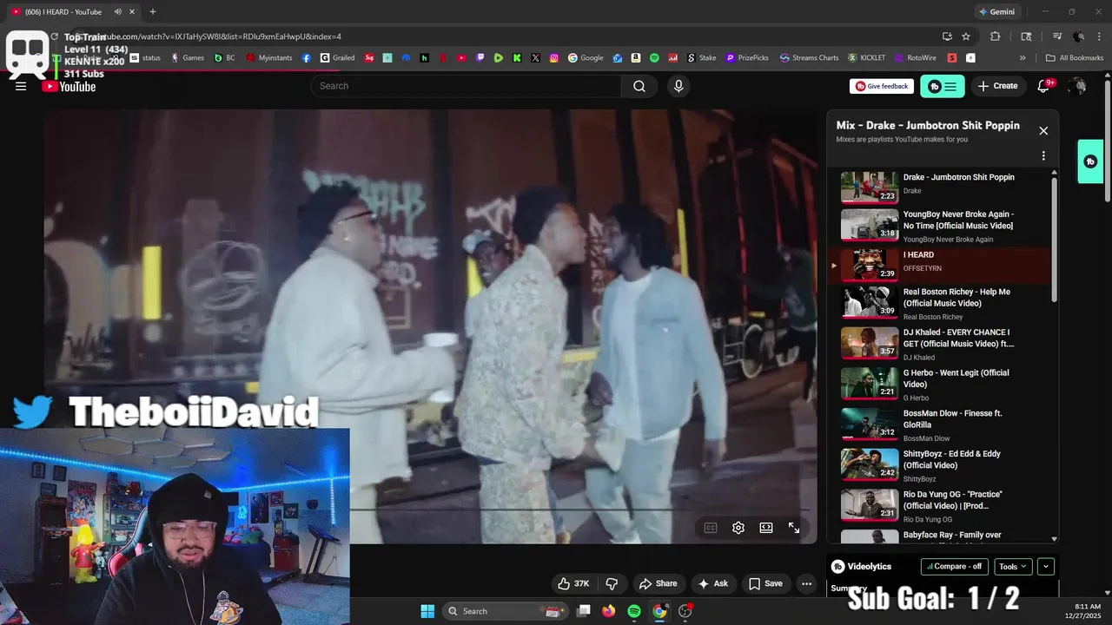The width and height of the screenshot is (1112, 625).
Task: Open the All Bookmarks folder
Action: 1075,58
